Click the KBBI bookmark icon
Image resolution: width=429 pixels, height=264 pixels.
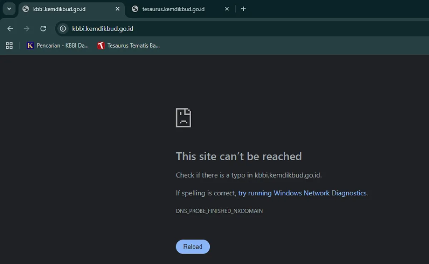click(30, 45)
